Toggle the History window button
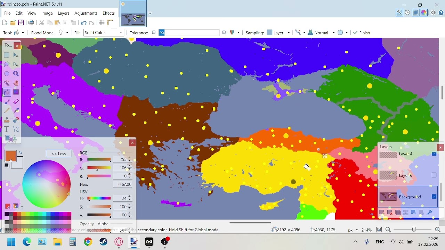 tap(407, 13)
